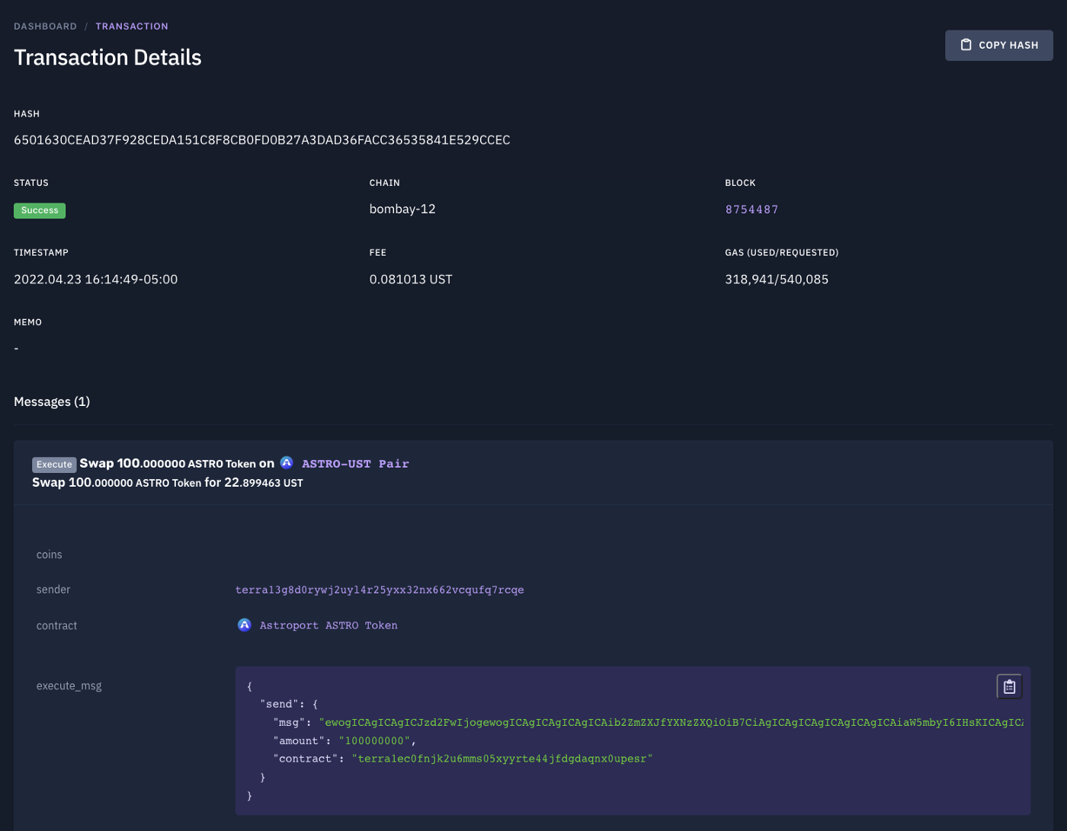This screenshot has width=1067, height=831.
Task: Click the Execute message tag
Action: pos(54,465)
